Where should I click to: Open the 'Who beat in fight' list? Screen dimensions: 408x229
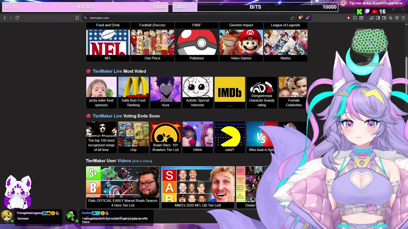261,137
